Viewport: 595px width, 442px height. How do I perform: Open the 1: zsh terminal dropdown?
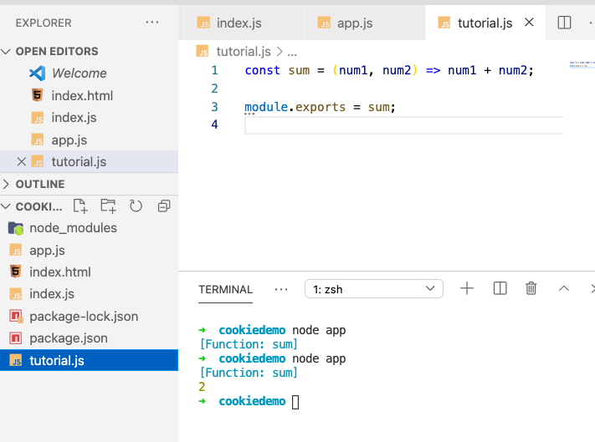coord(374,289)
